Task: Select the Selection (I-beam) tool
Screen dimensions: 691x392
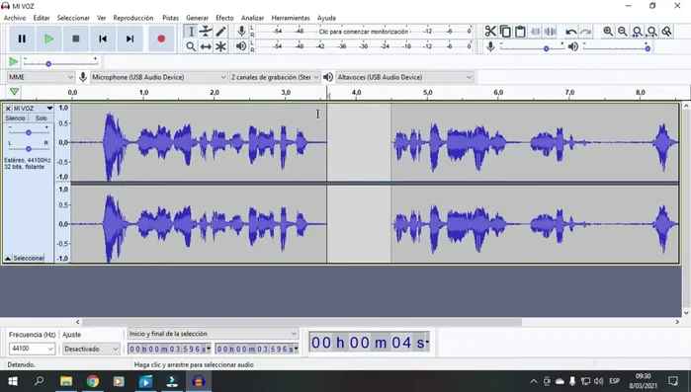Action: [191, 32]
